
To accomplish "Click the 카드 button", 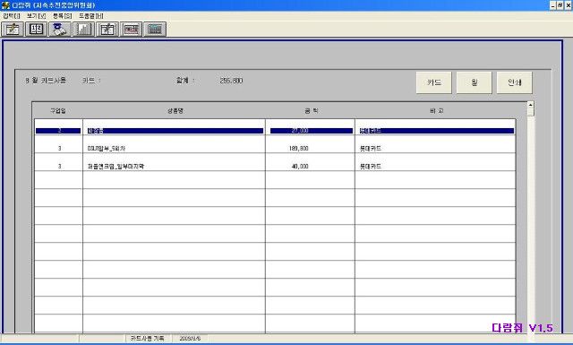I will [433, 82].
